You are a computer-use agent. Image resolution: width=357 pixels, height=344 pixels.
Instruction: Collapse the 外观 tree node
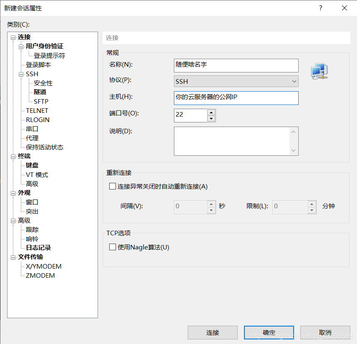click(13, 193)
